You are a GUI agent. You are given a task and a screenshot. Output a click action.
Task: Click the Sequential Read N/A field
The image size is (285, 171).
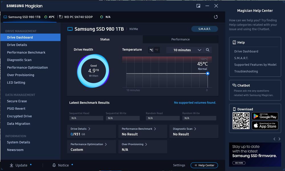coord(86,118)
